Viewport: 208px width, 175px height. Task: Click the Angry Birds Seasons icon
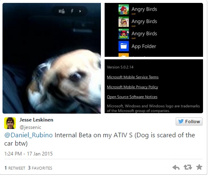(124, 22)
